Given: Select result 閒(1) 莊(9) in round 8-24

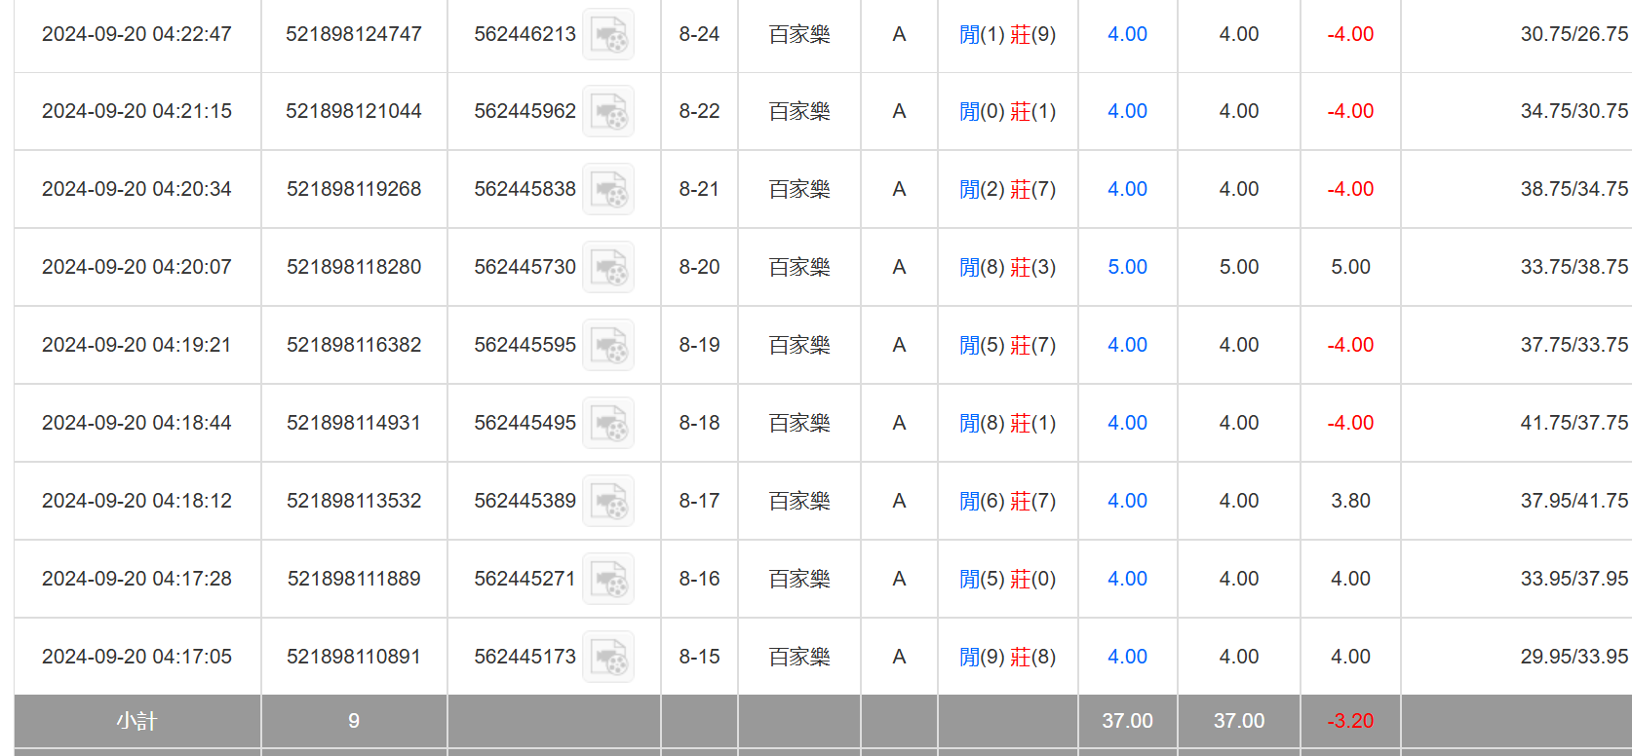Looking at the screenshot, I should click(x=1007, y=34).
